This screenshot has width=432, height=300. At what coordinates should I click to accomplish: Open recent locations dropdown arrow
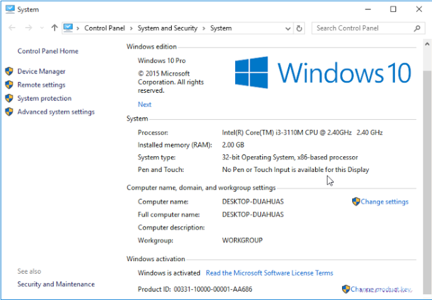[x=42, y=28]
